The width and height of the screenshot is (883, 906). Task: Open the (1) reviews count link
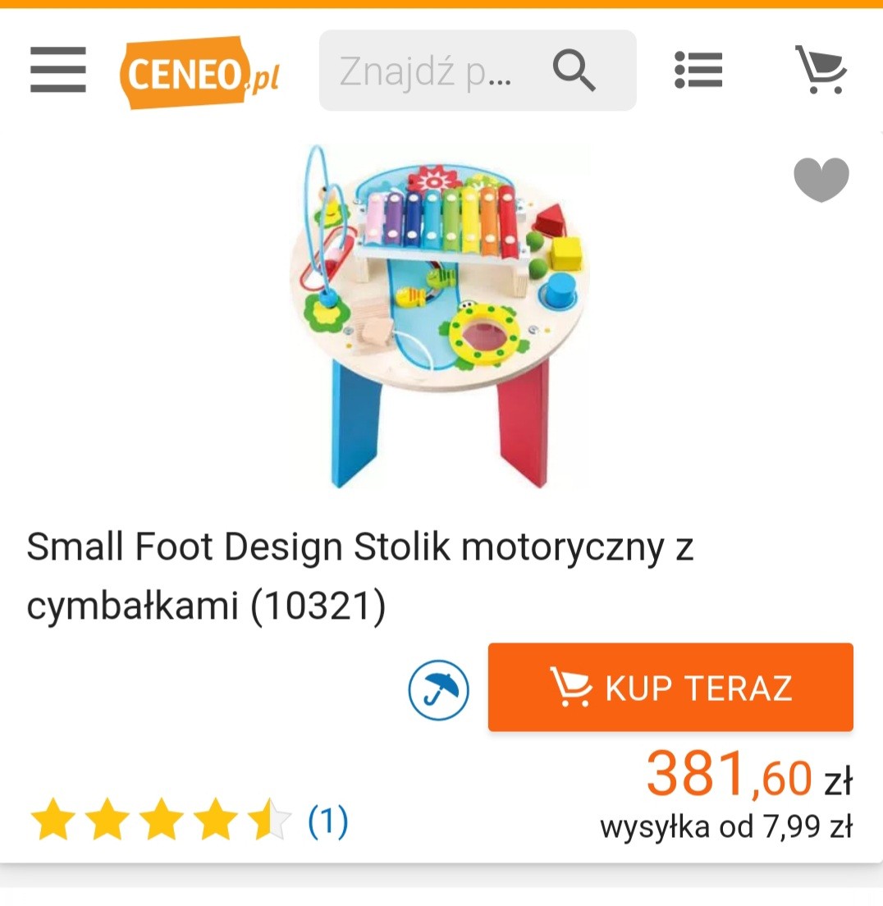click(327, 821)
